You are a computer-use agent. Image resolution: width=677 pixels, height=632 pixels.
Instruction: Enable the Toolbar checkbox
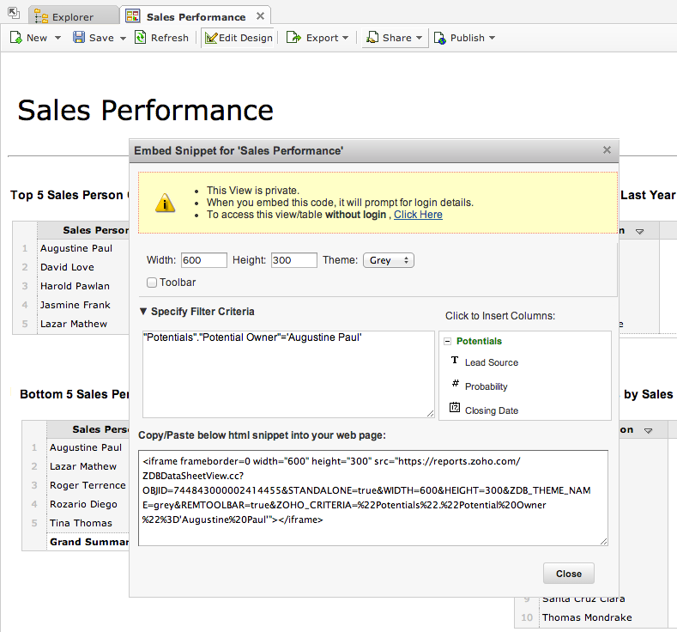coord(152,282)
